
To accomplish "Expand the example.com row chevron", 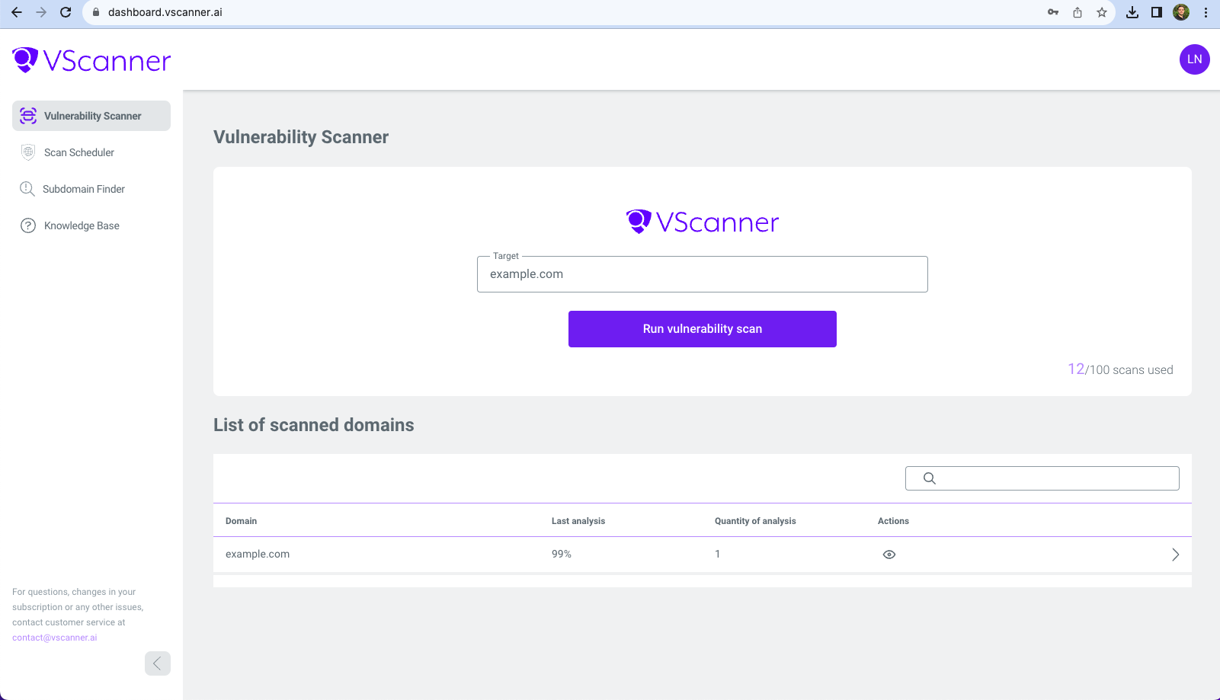I will point(1175,555).
